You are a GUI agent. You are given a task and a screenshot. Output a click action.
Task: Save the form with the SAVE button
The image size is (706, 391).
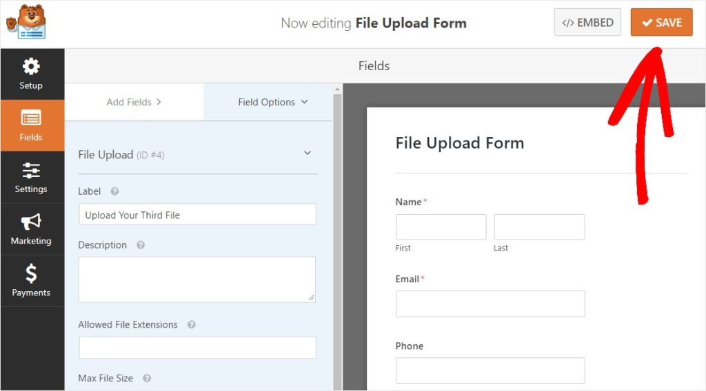661,22
